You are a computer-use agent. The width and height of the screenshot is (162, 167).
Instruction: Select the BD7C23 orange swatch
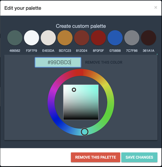point(65,38)
